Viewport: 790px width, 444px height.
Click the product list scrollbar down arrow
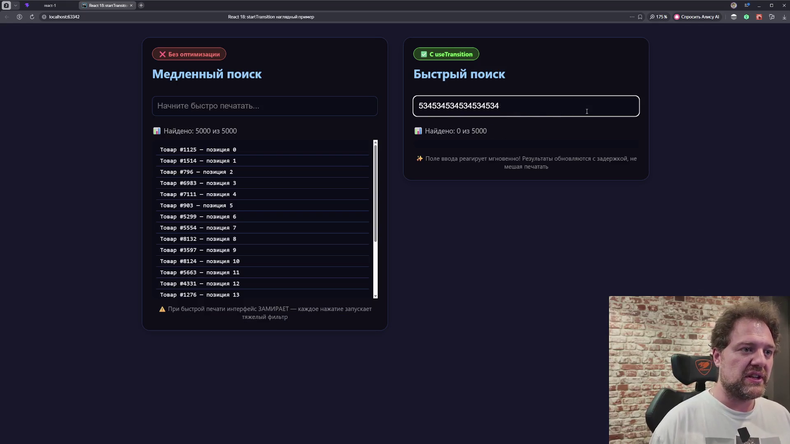click(x=375, y=296)
